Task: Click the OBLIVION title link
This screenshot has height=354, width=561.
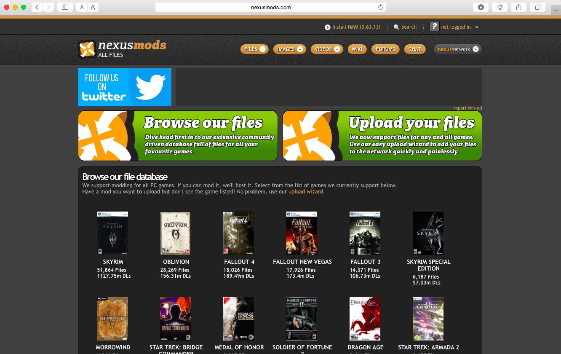Action: pos(176,262)
